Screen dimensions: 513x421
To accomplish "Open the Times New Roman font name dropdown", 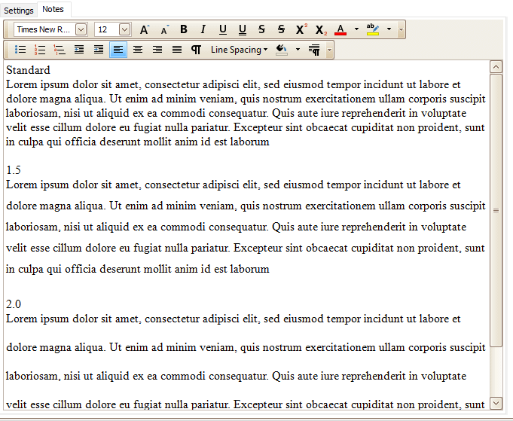I will point(81,30).
